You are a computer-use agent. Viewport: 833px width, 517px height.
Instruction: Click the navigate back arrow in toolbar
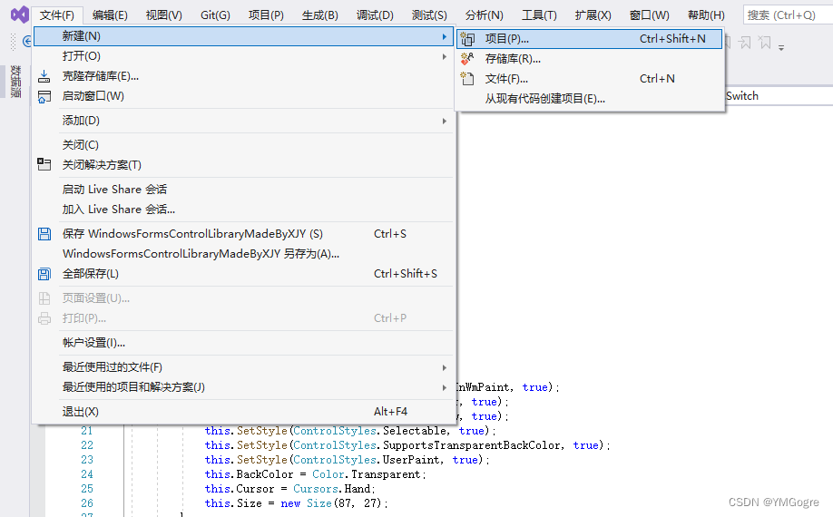point(27,41)
